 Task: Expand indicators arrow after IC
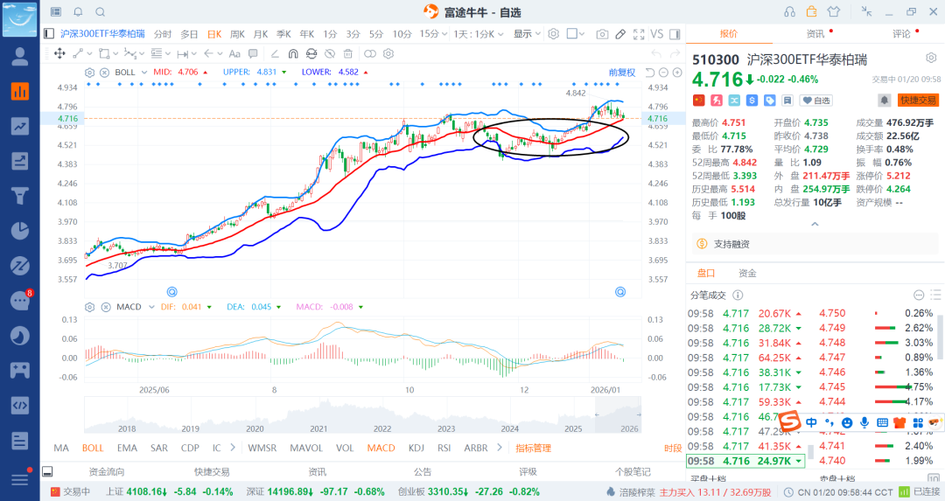233,448
